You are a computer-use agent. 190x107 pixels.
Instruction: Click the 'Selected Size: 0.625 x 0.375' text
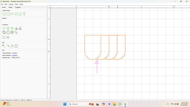tap(11, 58)
